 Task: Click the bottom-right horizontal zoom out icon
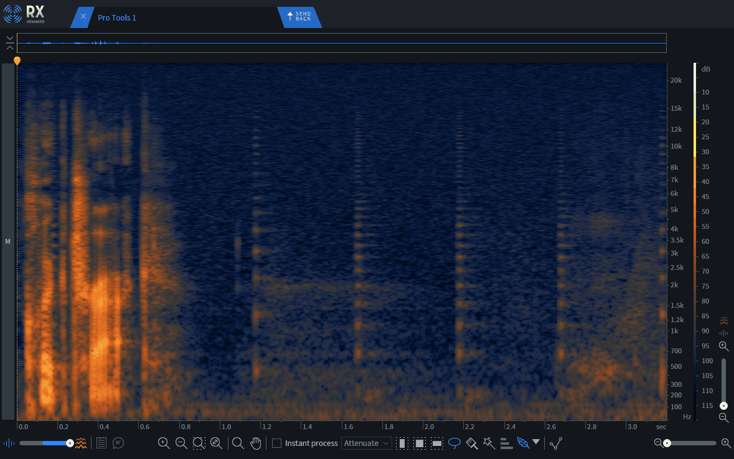pos(658,443)
